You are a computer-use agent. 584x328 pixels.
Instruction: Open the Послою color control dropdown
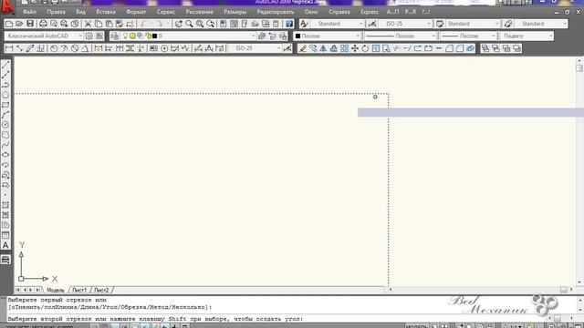(327, 36)
